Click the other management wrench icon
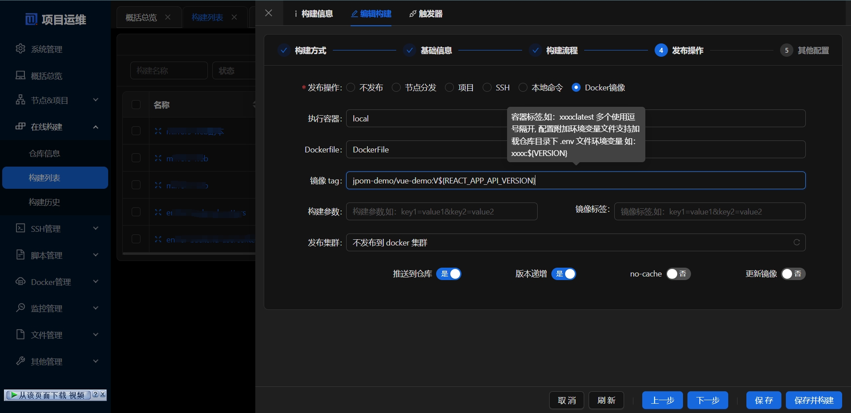The width and height of the screenshot is (851, 413). point(20,361)
